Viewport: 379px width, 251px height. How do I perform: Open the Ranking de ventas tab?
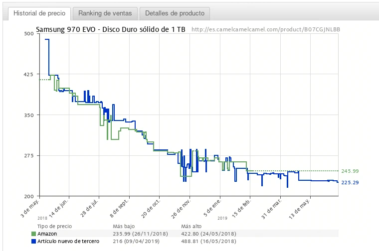point(105,13)
